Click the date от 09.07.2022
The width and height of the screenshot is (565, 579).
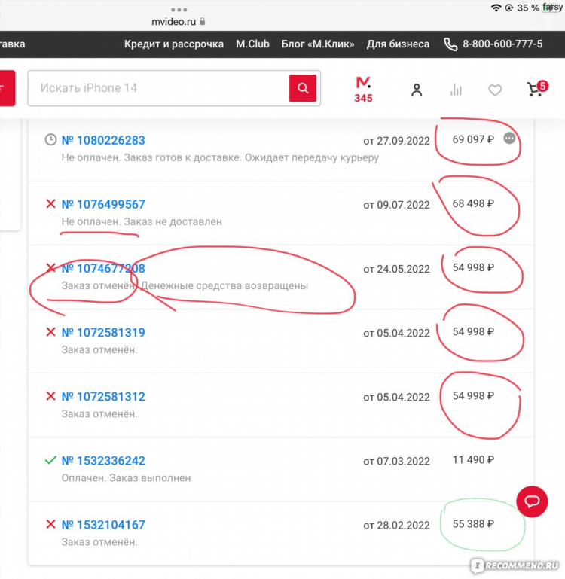tap(396, 205)
